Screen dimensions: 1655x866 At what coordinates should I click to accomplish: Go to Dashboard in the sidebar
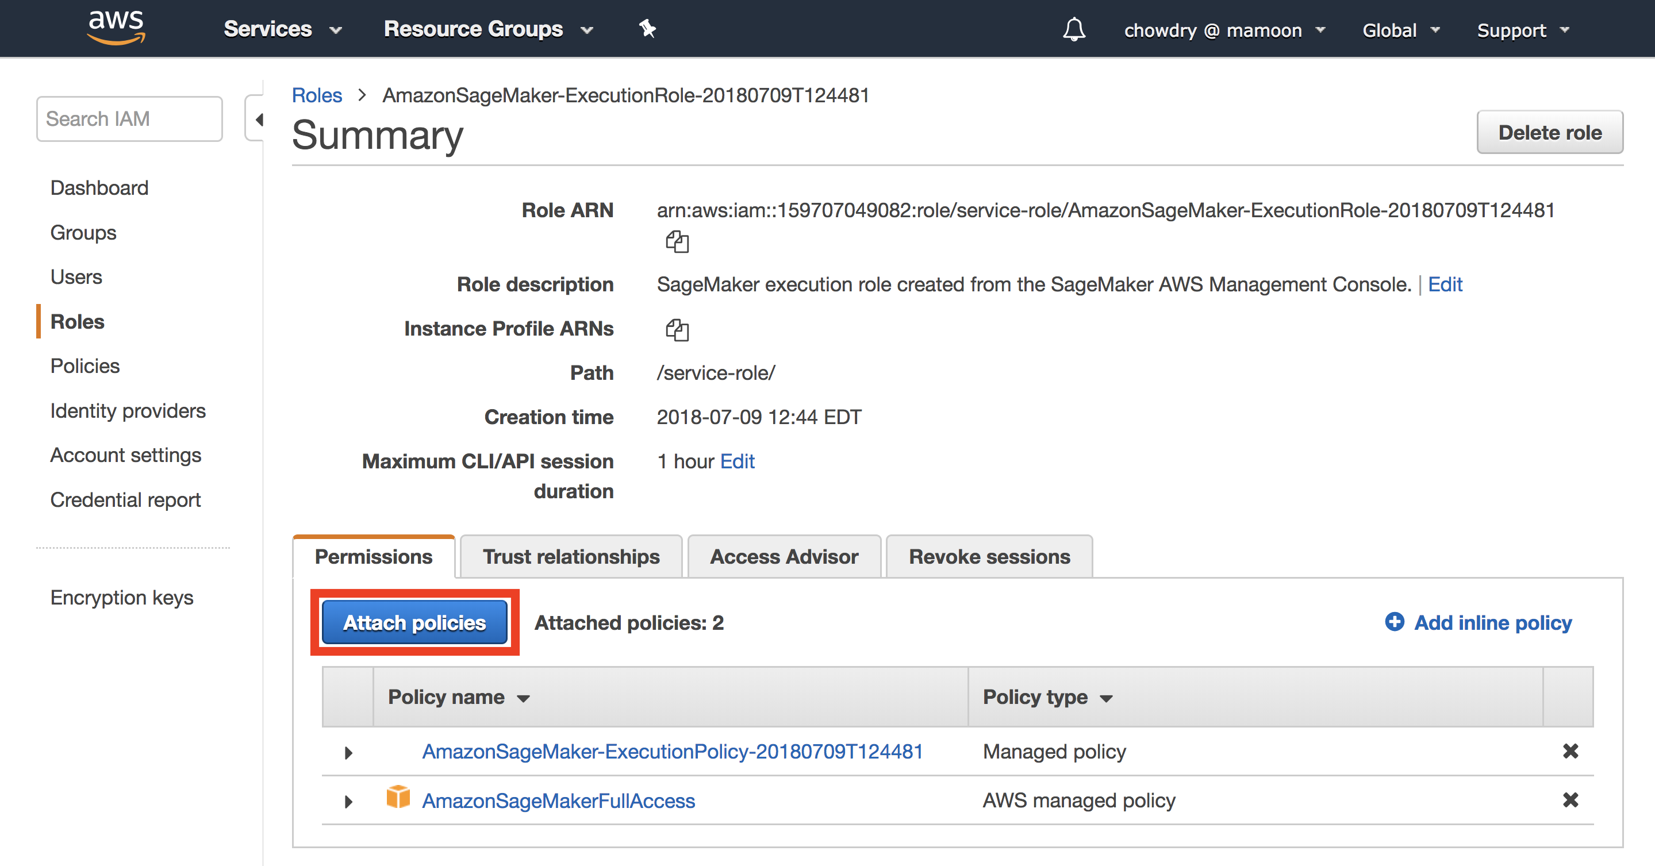pos(99,187)
